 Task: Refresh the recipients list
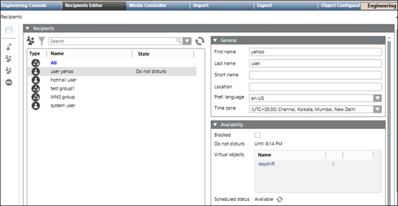200,41
